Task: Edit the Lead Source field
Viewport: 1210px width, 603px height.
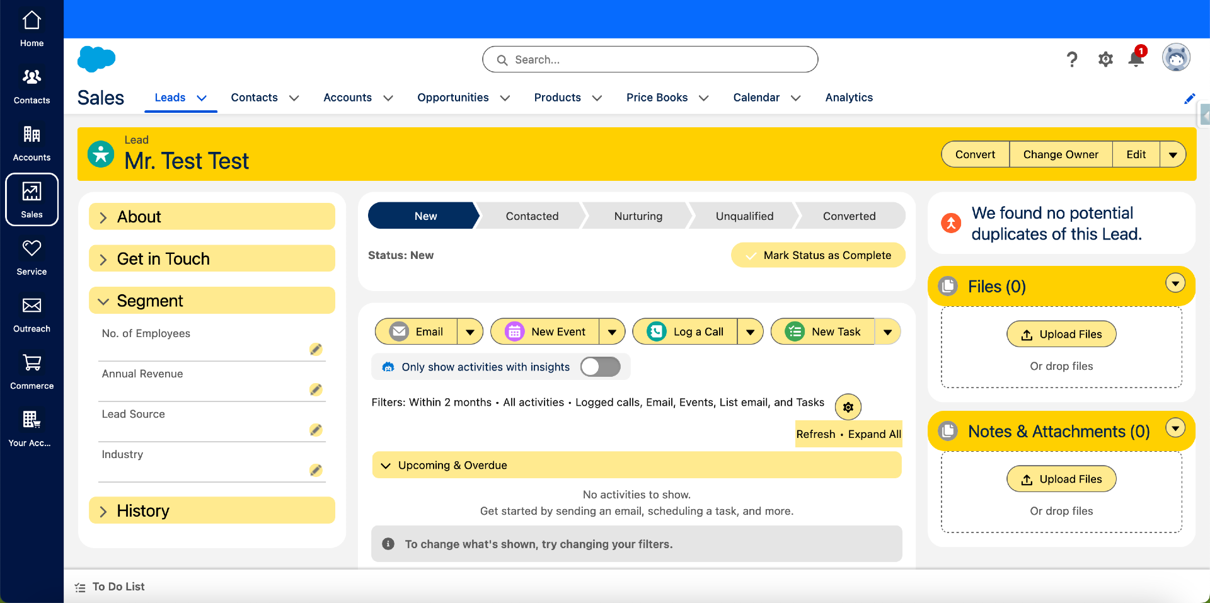Action: [x=316, y=430]
